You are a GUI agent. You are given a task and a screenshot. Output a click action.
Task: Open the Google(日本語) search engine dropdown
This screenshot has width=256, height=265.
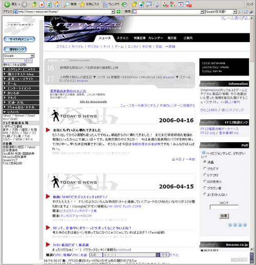click(x=235, y=12)
